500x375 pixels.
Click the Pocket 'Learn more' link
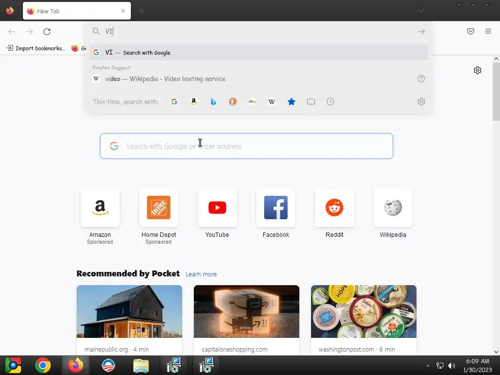(201, 274)
